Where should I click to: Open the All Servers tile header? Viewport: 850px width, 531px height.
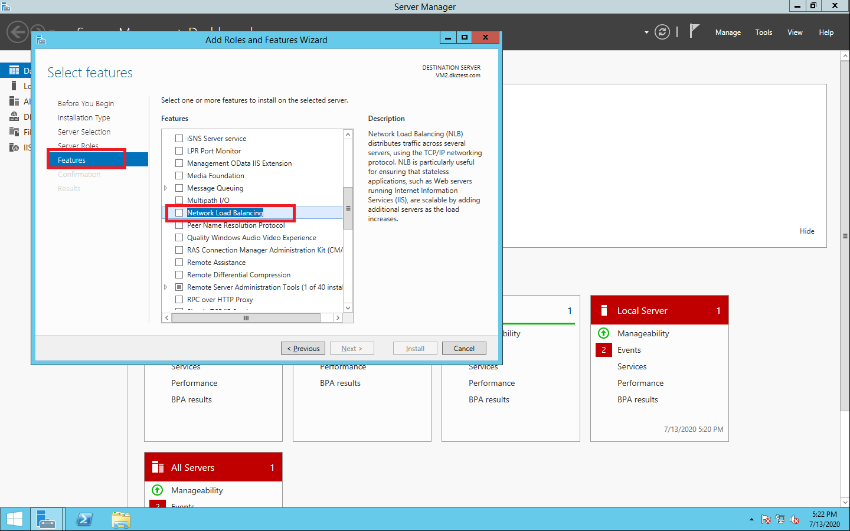click(x=213, y=467)
